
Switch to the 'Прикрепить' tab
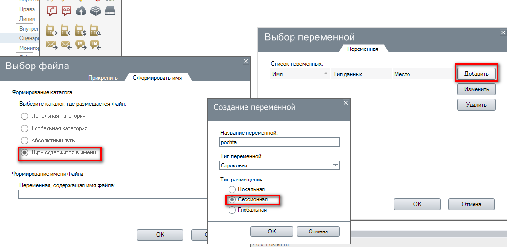(x=103, y=78)
